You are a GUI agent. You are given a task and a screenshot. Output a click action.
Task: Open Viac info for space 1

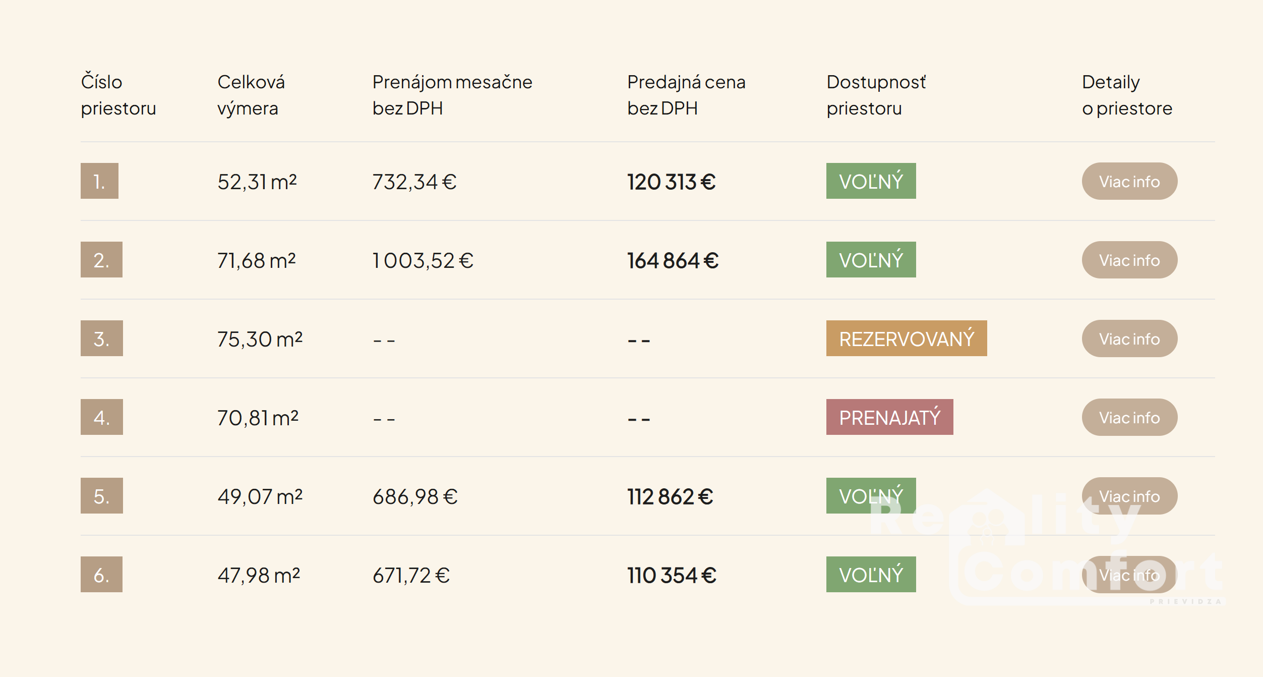point(1129,181)
